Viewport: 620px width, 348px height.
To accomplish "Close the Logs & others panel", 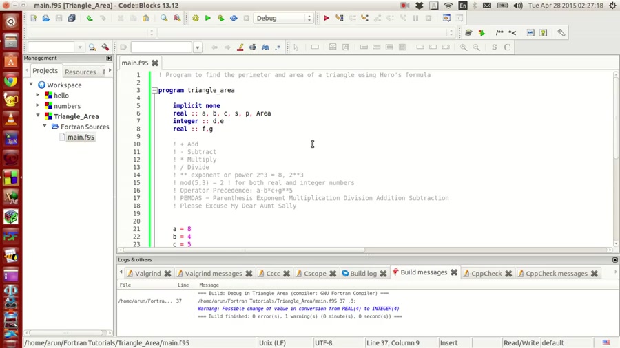I will click(615, 260).
